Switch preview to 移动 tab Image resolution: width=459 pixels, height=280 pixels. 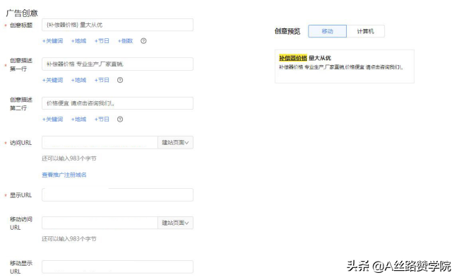pos(327,31)
